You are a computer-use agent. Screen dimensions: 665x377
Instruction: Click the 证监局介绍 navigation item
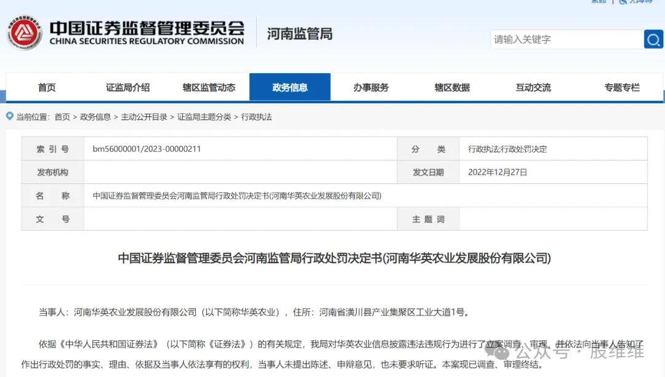click(x=127, y=87)
